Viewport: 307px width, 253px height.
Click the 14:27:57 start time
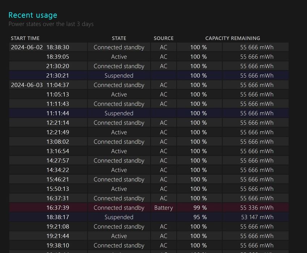pyautogui.click(x=58, y=160)
